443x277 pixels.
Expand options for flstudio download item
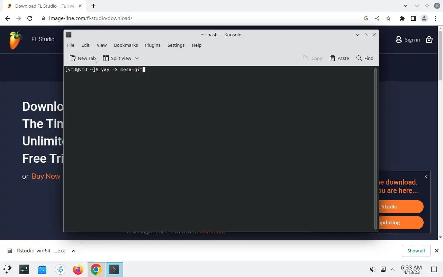tap(74, 251)
